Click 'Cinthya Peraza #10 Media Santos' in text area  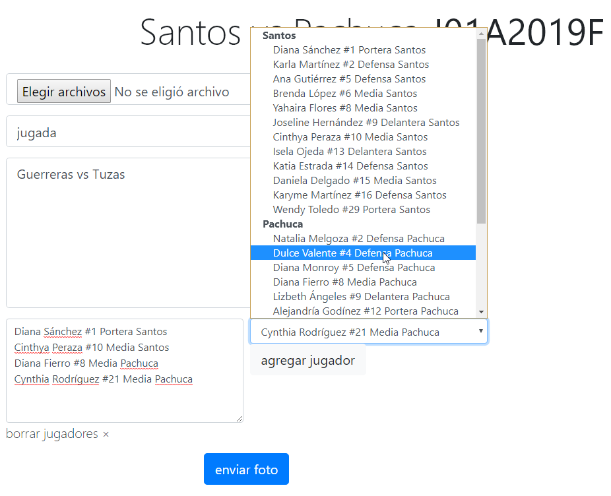[92, 347]
